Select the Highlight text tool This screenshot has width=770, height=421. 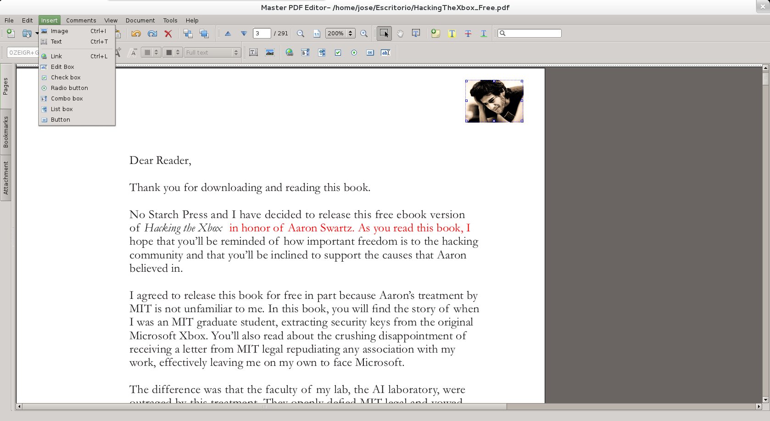[452, 34]
